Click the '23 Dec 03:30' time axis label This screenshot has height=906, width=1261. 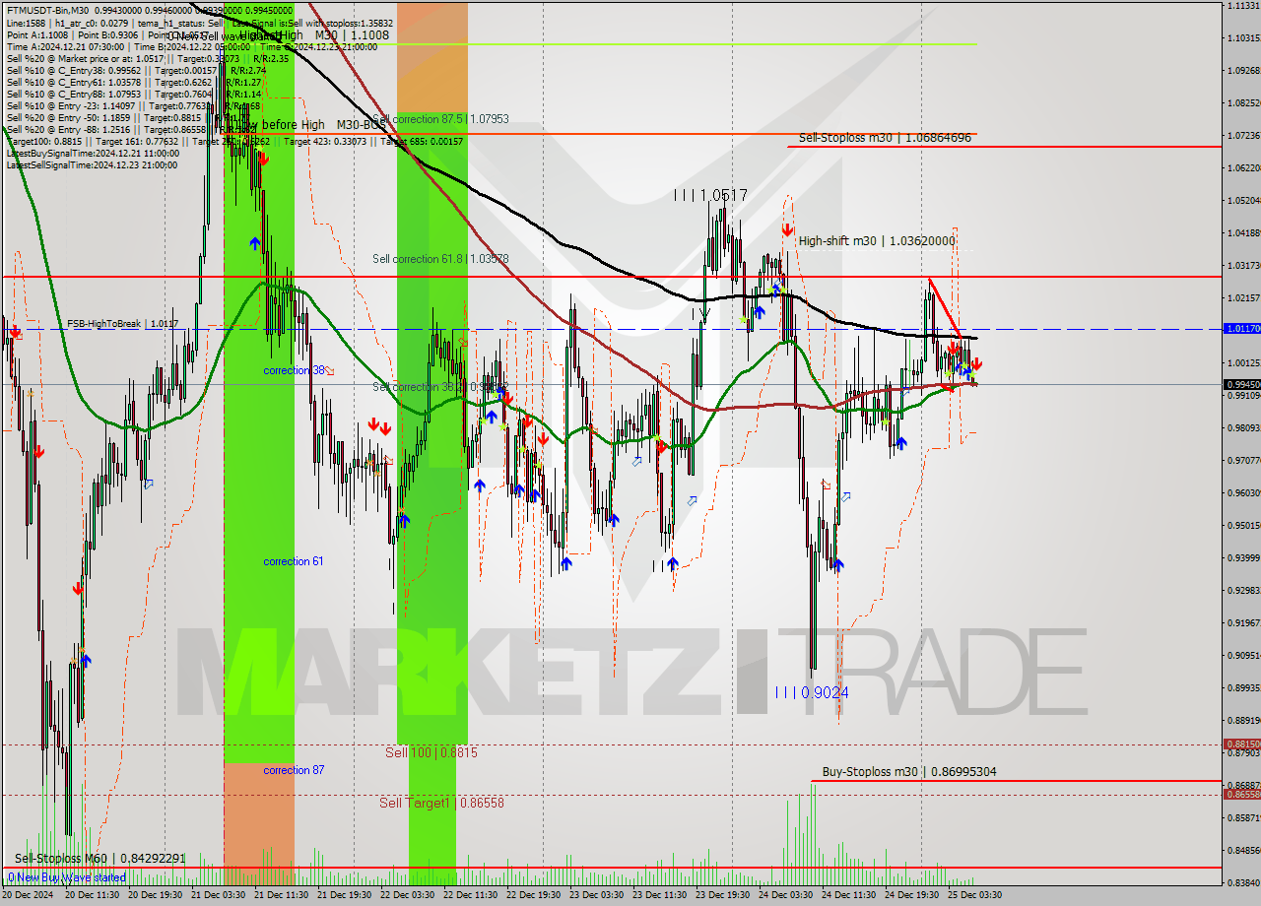pos(597,896)
